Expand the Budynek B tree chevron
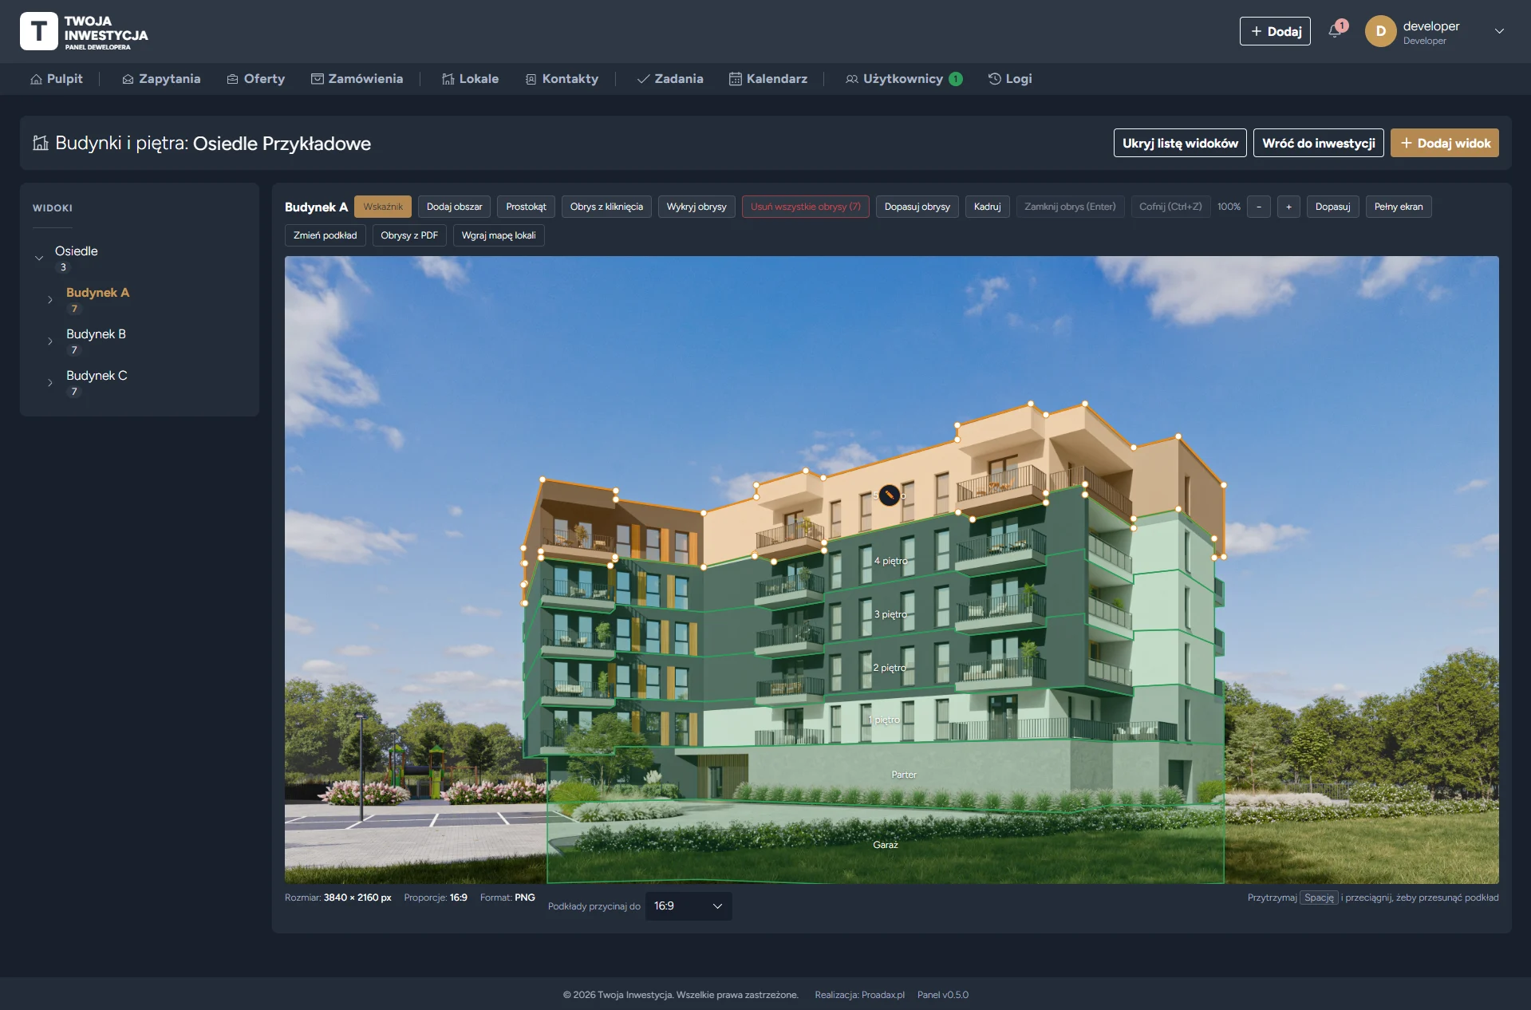This screenshot has width=1531, height=1010. [x=50, y=341]
